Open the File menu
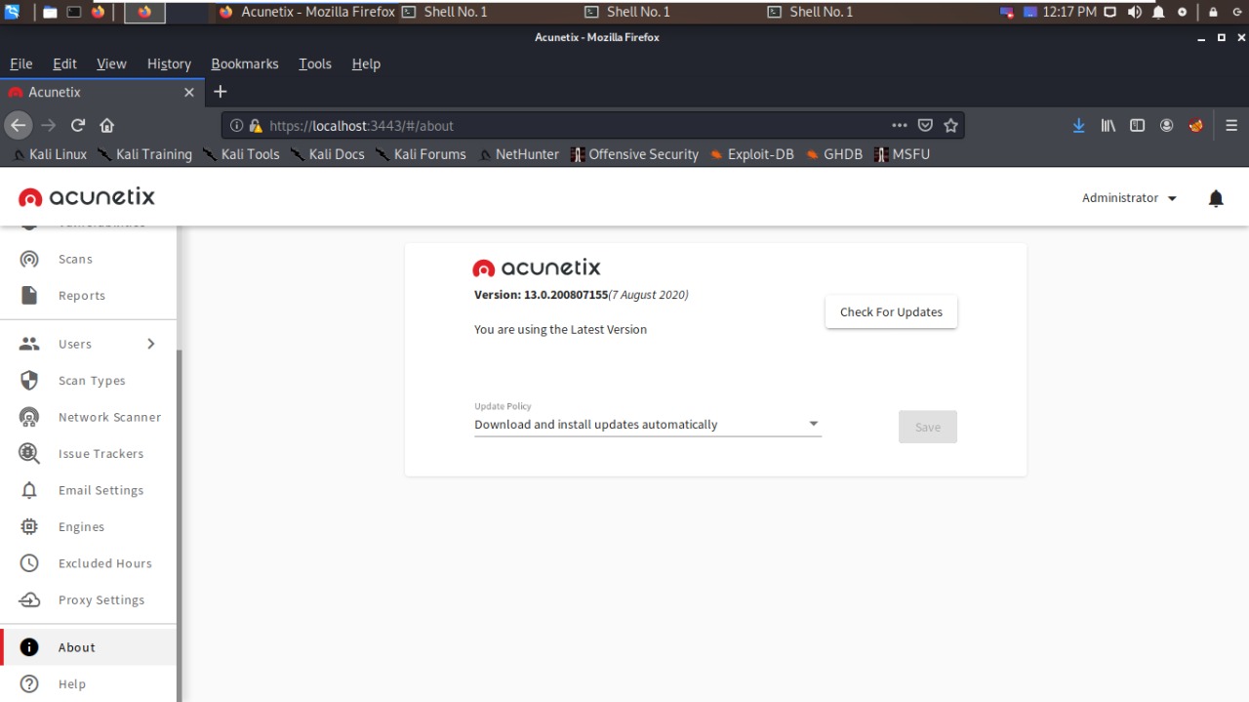 point(20,63)
